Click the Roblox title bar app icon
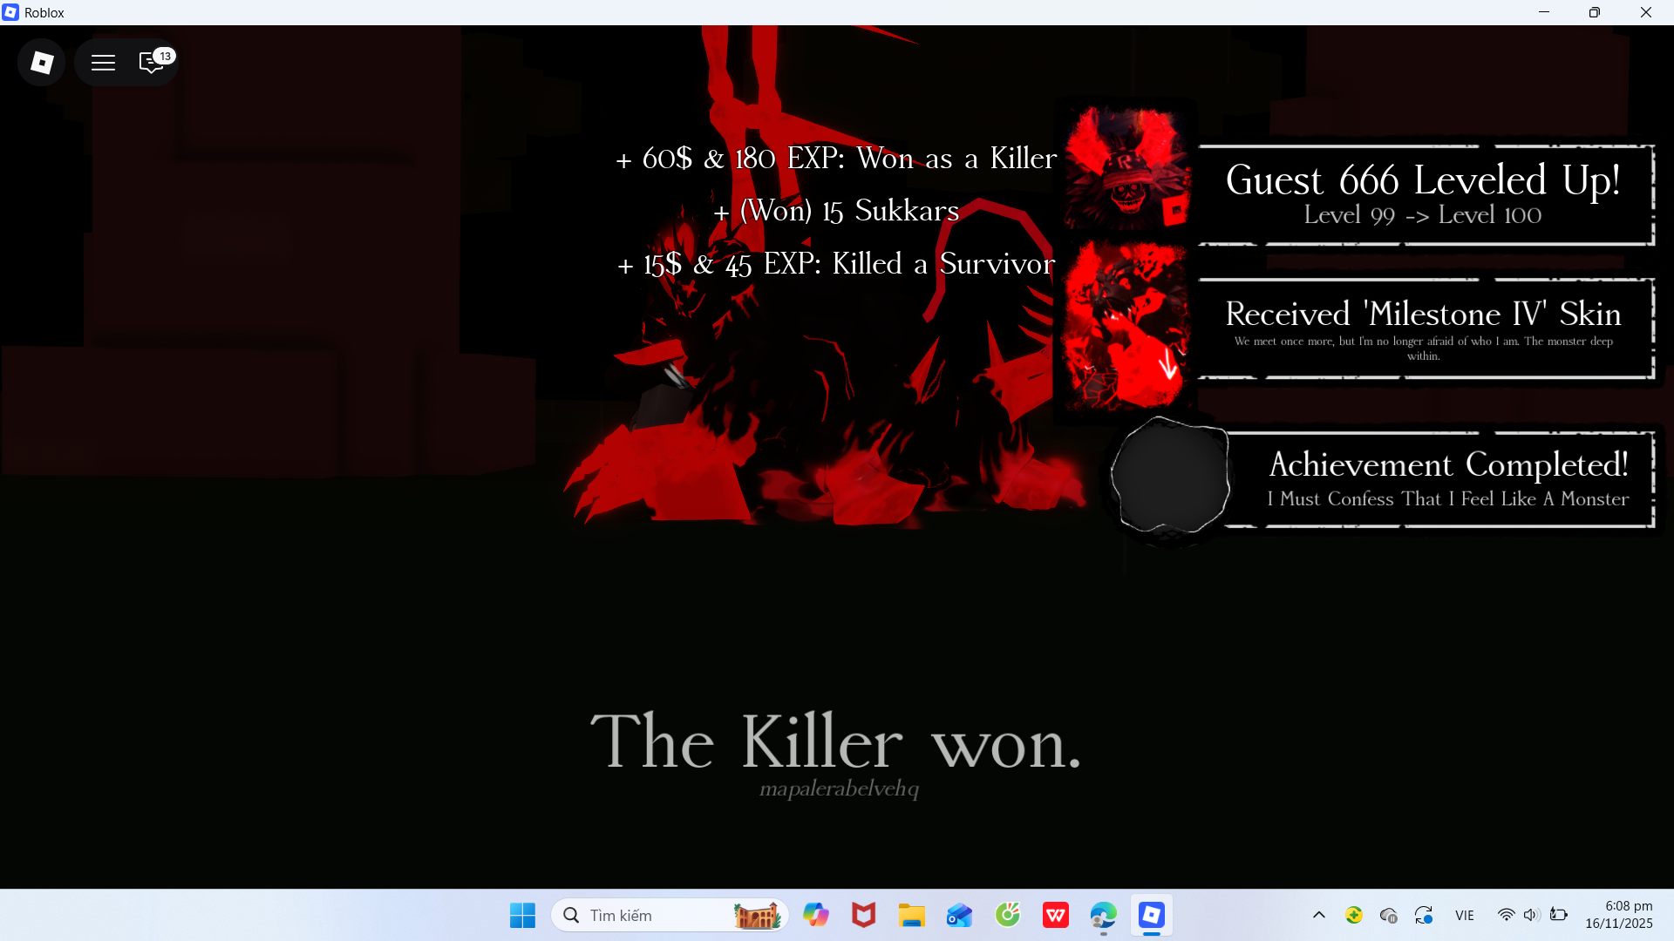 point(10,12)
